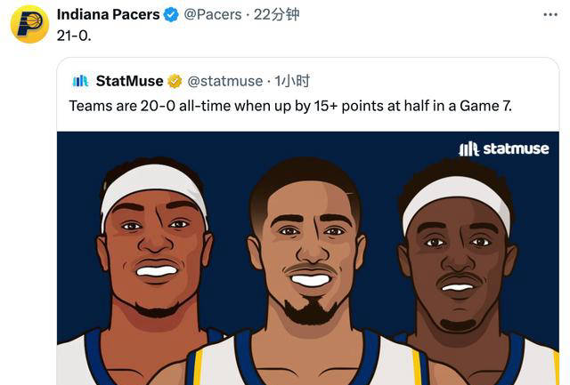Click the white statmuse wordmark in the image

(x=515, y=148)
